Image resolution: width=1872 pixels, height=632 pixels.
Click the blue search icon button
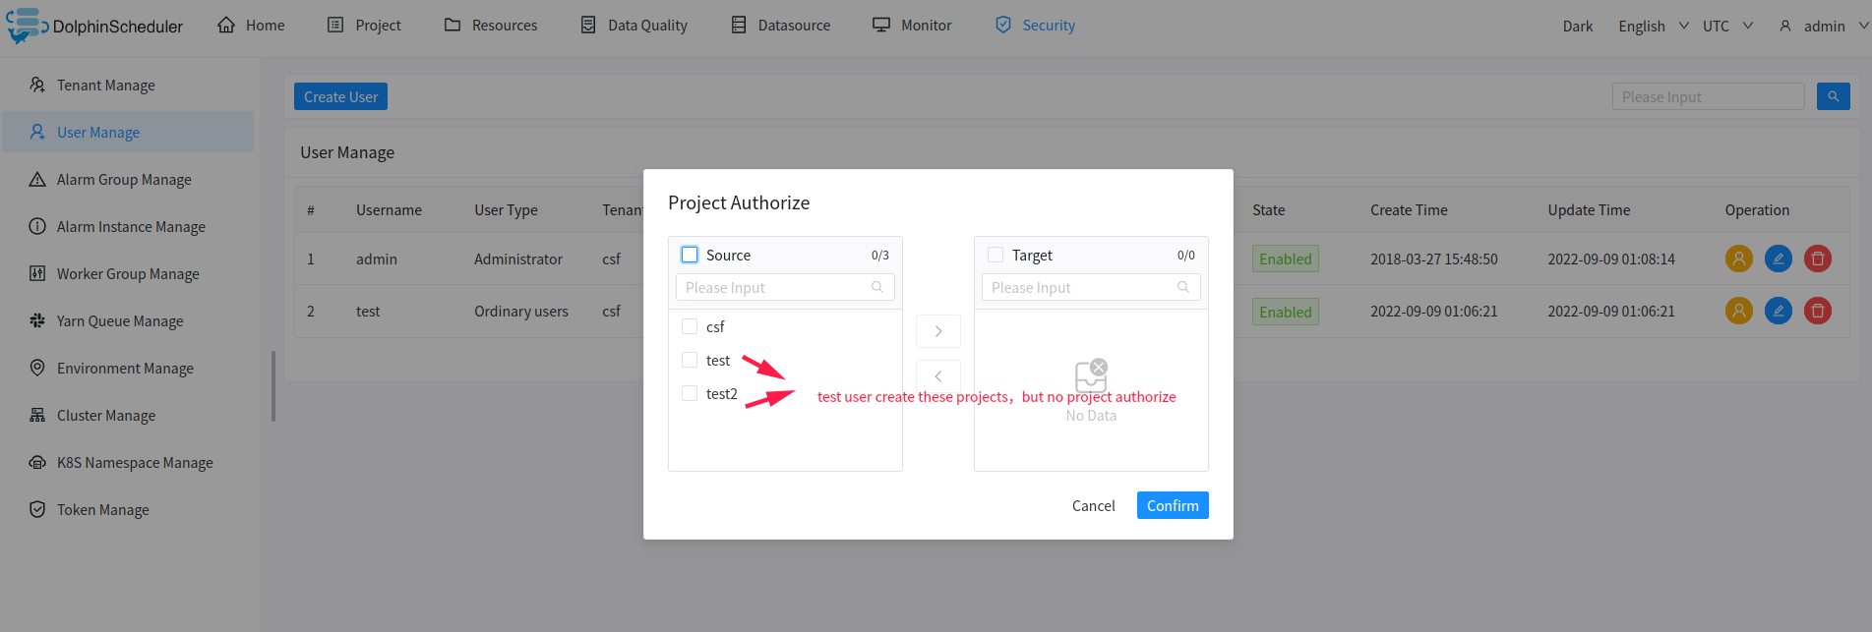pos(1834,96)
